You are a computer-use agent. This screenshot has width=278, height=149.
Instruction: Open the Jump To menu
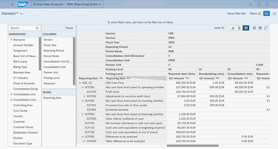[x=219, y=28]
